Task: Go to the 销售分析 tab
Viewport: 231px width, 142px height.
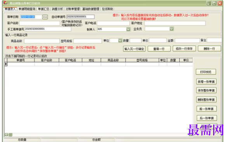Action: point(57,9)
